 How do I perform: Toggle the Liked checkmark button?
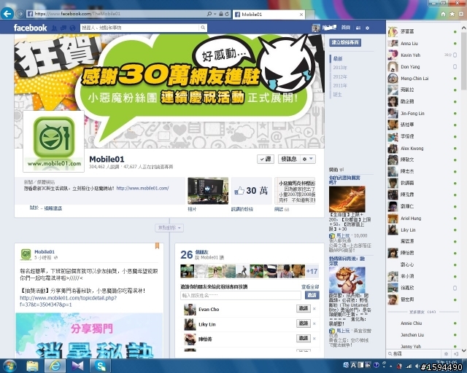266,159
